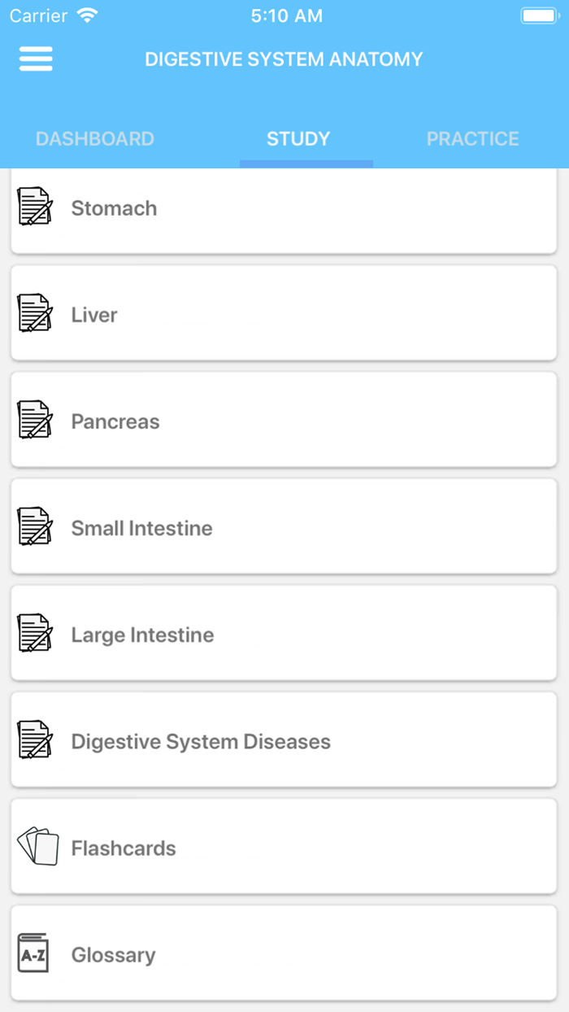Tap the Wi-Fi status icon
569x1012 pixels.
[87, 14]
